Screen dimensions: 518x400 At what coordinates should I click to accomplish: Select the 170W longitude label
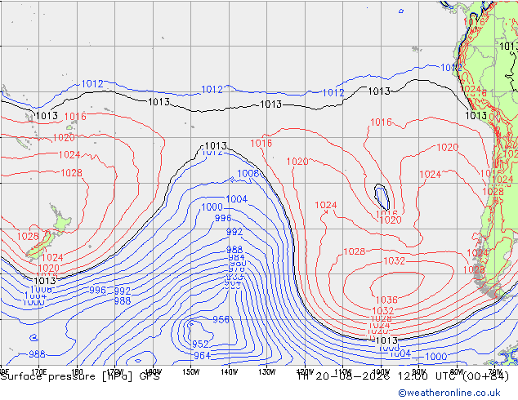coord(115,371)
